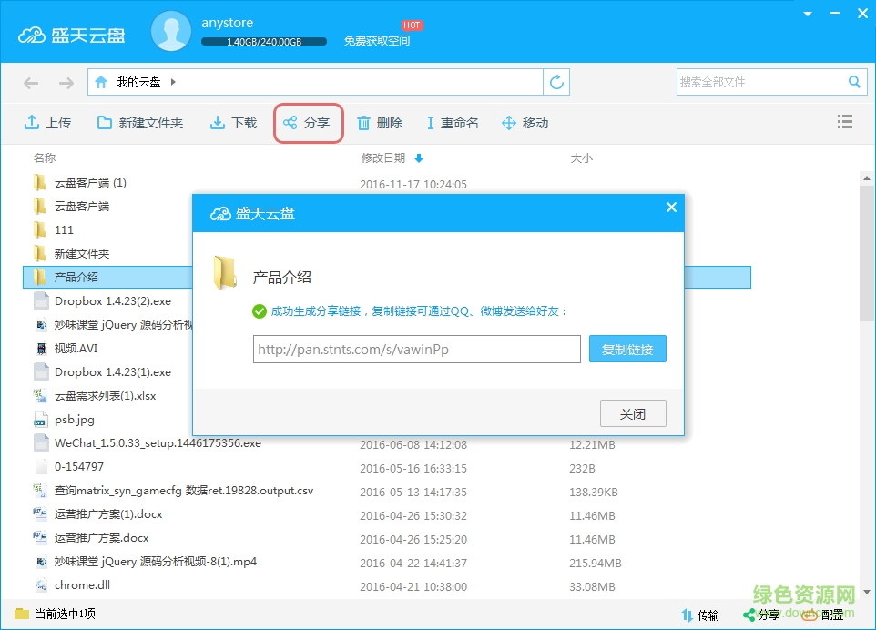Open the dropdown arrow in the title bar
The image size is (876, 630).
(x=807, y=13)
